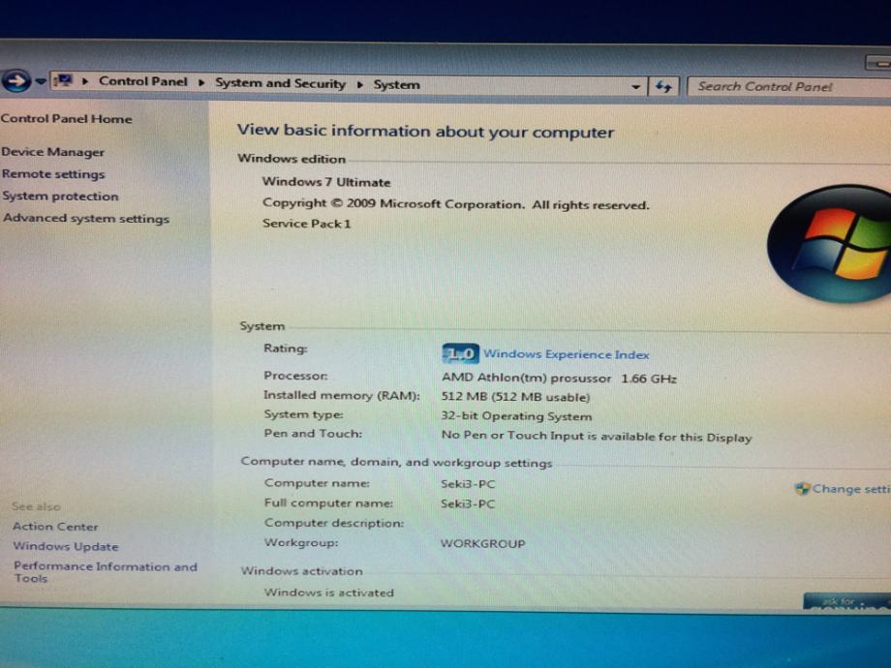Open the Windows Experience Index link

[566, 354]
